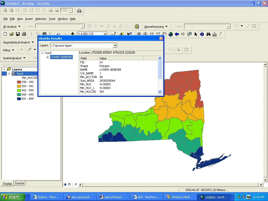
Task: Click map scrollbar down arrow
Action: point(265,180)
